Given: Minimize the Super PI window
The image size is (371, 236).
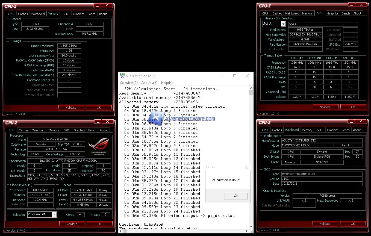Looking at the screenshot, I should (222, 76).
